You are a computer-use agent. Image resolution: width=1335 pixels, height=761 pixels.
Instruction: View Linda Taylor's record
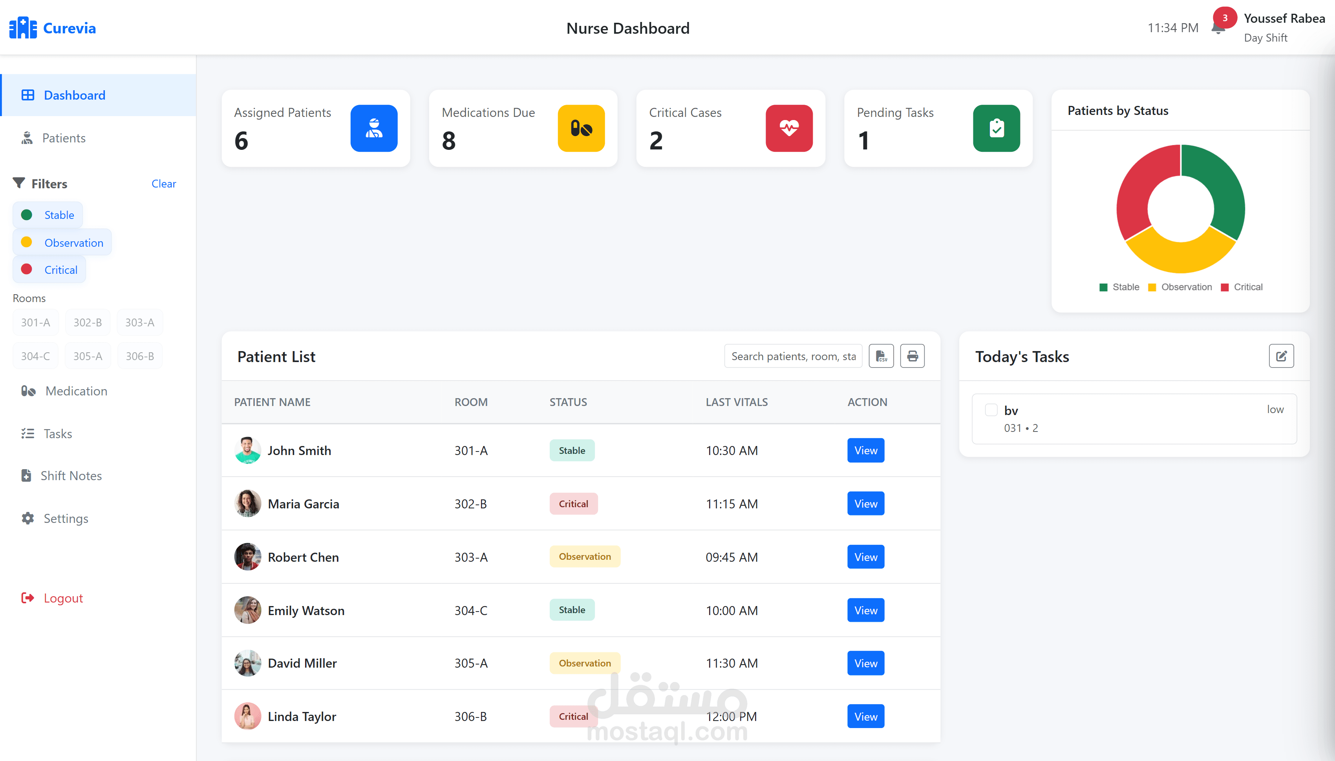point(866,716)
